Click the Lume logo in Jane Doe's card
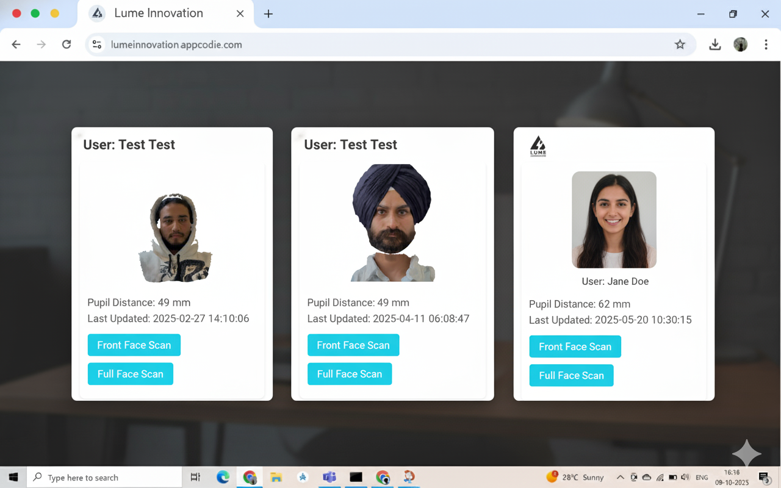 [538, 146]
